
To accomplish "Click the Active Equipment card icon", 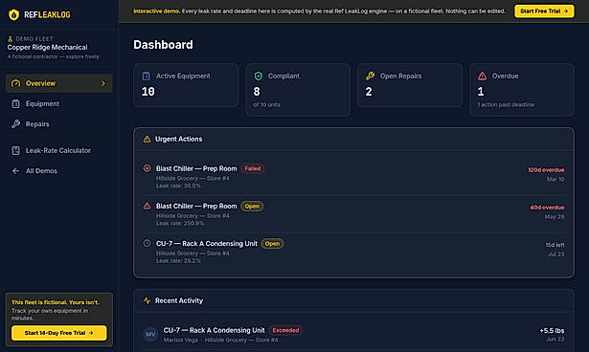I will point(147,76).
